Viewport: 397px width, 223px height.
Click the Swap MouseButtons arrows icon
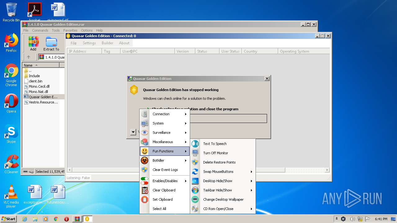pos(195,172)
